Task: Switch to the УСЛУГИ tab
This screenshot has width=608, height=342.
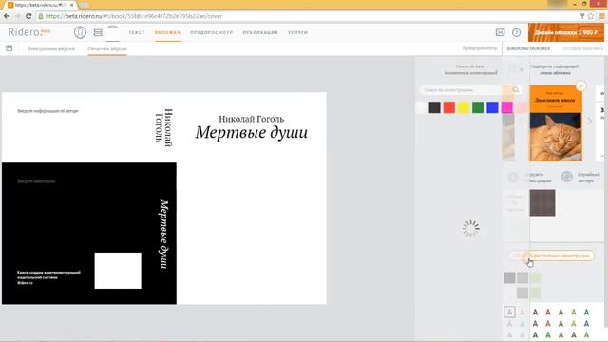Action: pyautogui.click(x=297, y=32)
